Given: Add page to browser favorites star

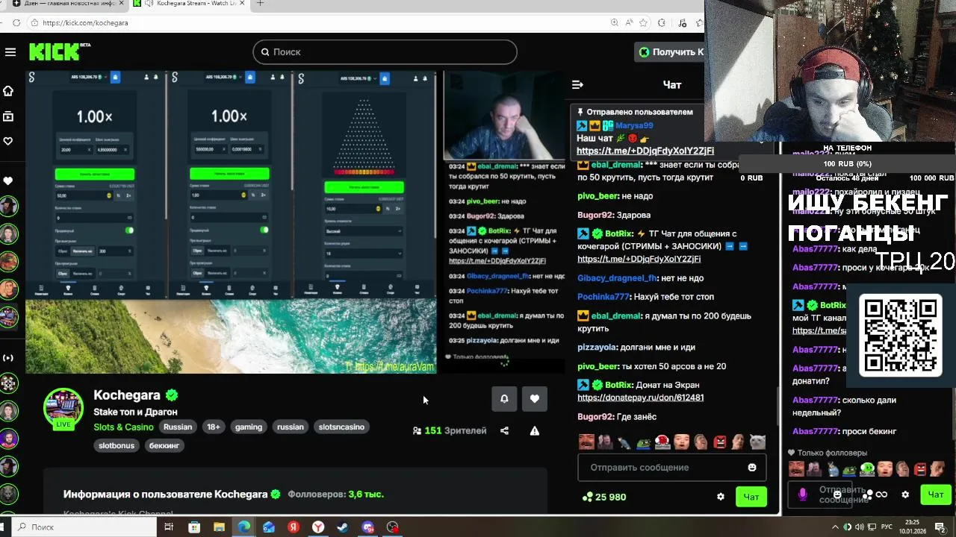Looking at the screenshot, I should coord(643,23).
